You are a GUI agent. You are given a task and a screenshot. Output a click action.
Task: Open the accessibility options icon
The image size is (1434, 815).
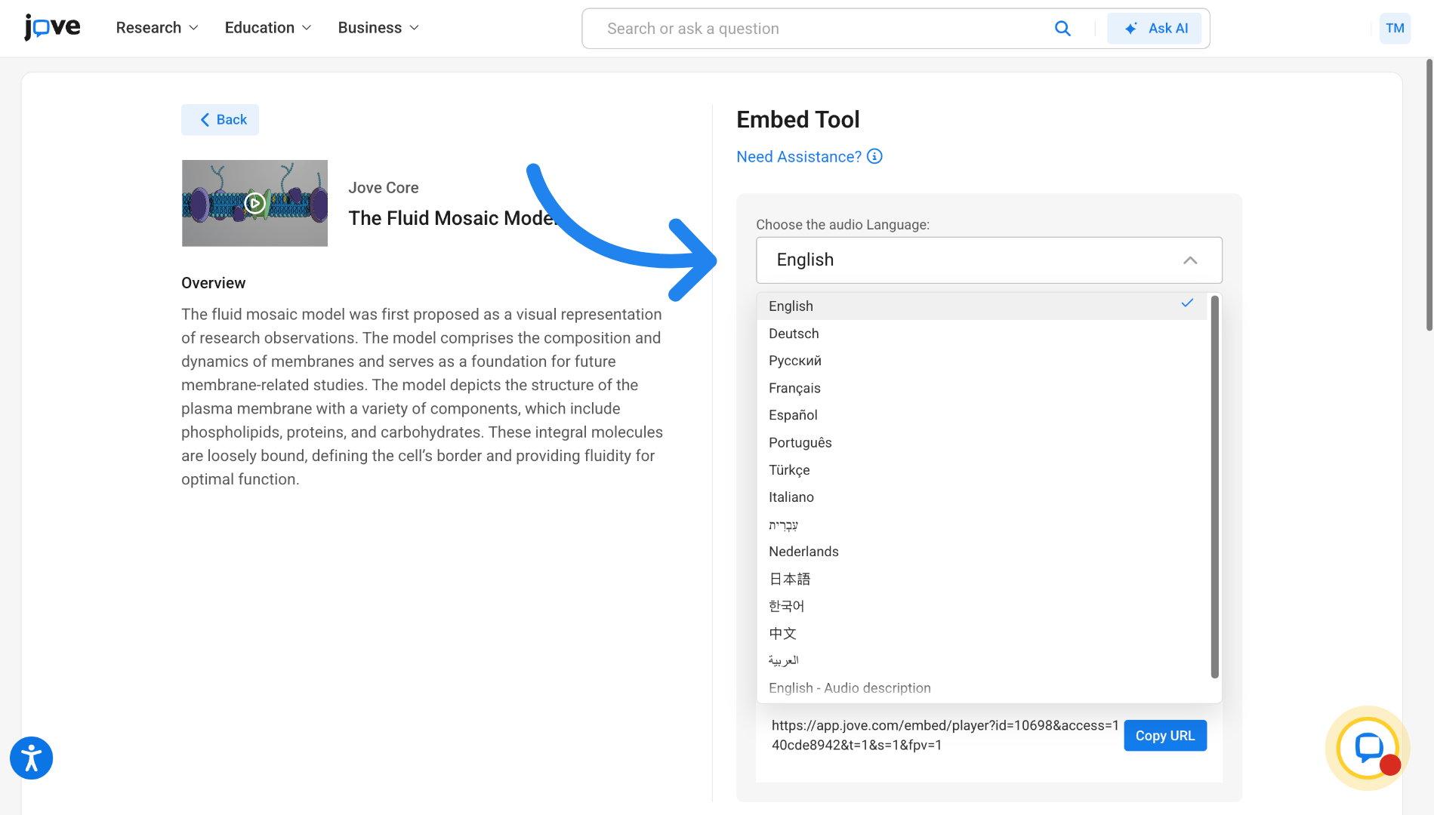[32, 758]
